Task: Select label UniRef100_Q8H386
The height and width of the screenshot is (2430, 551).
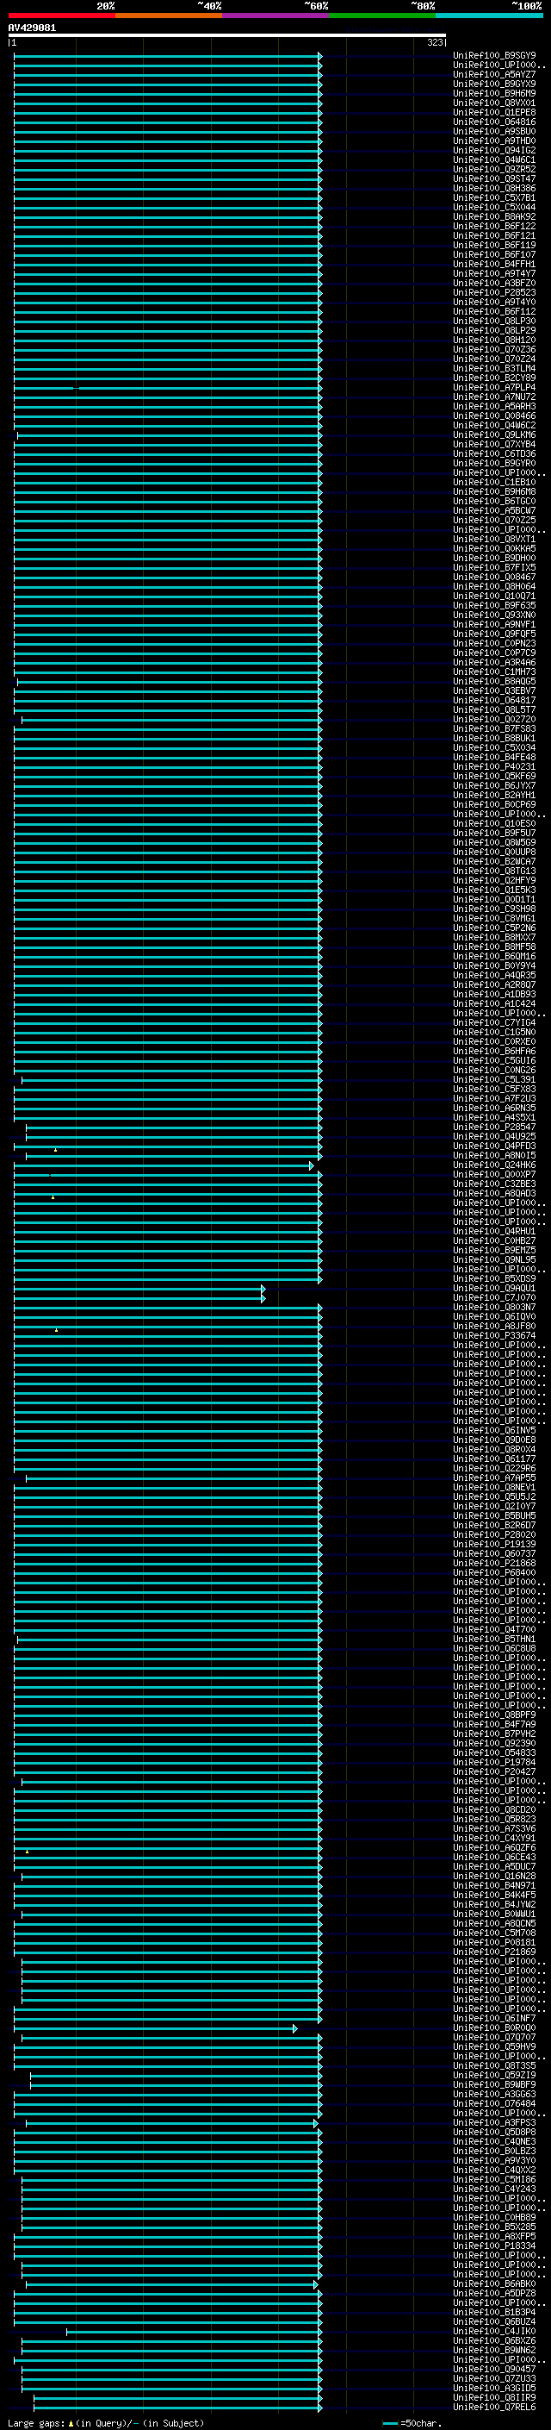Action: pos(494,188)
